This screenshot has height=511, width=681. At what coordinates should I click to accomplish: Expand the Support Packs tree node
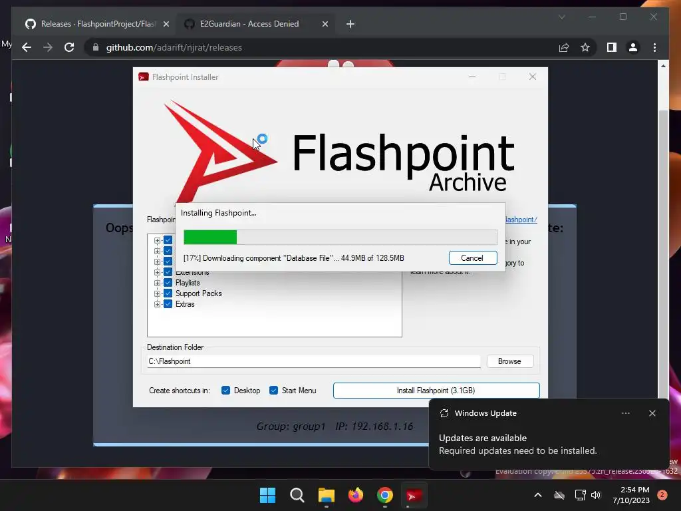tap(157, 293)
